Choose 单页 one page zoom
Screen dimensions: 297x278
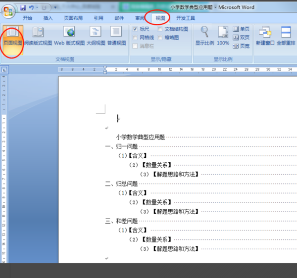[241, 29]
